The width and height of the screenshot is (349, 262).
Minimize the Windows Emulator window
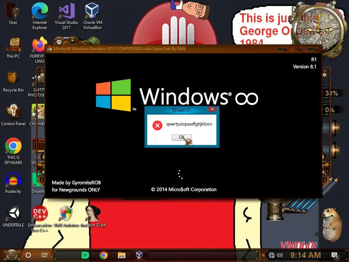pyautogui.click(x=282, y=49)
